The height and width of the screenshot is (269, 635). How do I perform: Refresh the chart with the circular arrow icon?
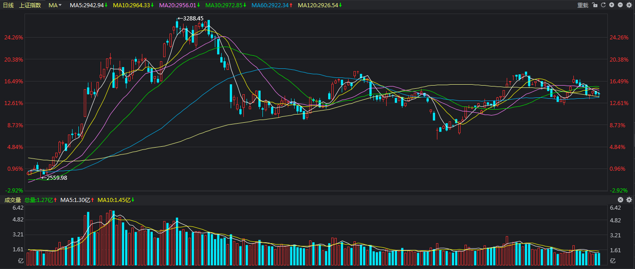point(603,5)
